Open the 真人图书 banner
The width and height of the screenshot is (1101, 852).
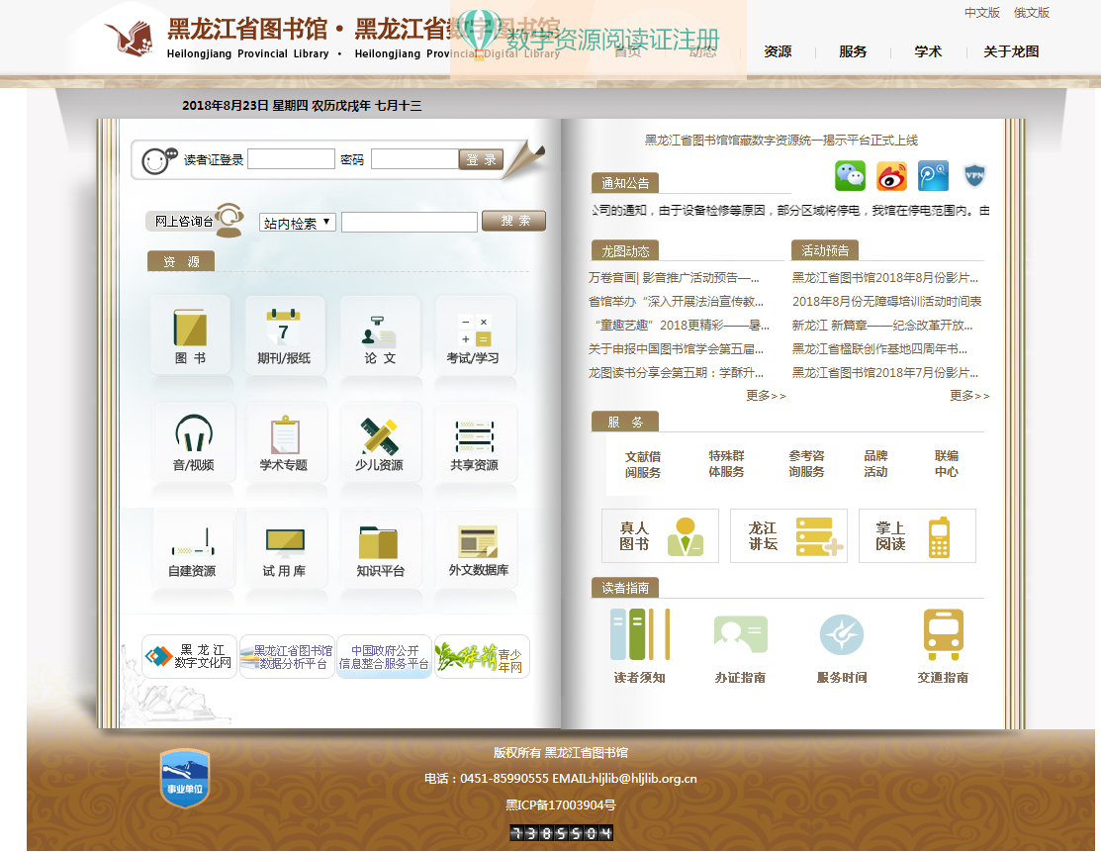click(x=660, y=536)
